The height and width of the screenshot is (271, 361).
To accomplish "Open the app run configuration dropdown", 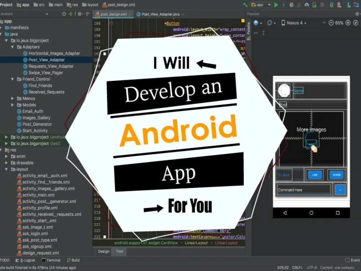I will tap(261, 5).
